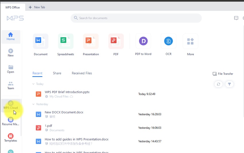Screen dimensions: 244x153
Task: Open the Documents folder link under 1.pdf
Action: [x=57, y=130]
